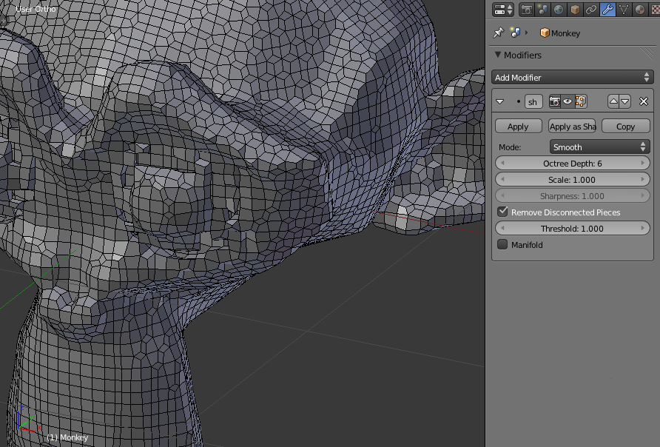Open the Mode dropdown showing Smooth
660x447 pixels.
click(x=599, y=147)
